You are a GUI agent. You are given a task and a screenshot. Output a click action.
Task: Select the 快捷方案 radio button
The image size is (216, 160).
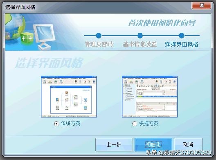134,124
